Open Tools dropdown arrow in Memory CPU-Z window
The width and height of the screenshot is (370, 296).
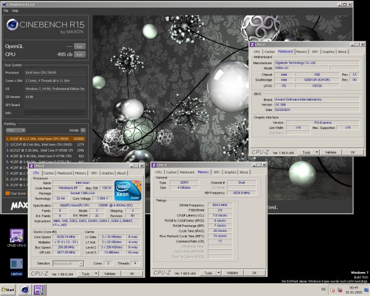point(218,273)
